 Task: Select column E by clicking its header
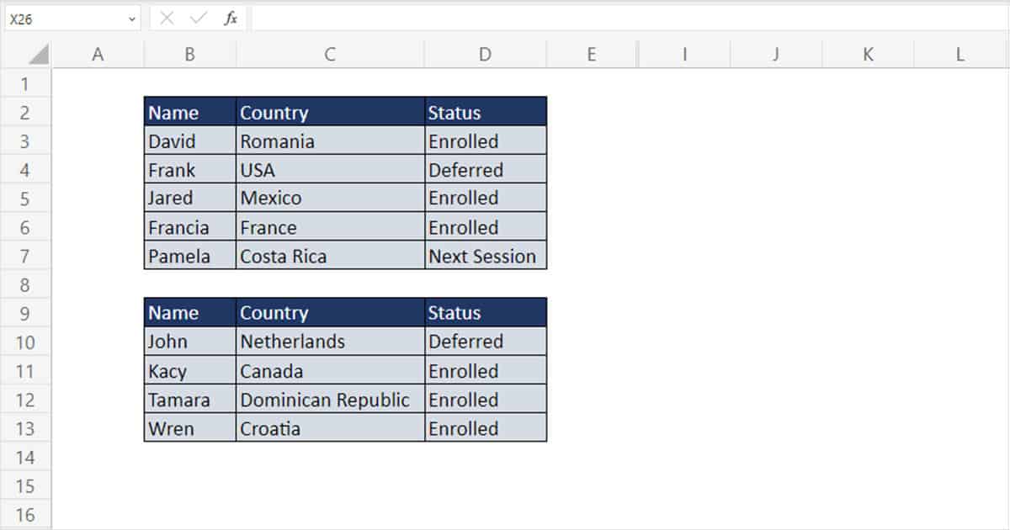[592, 53]
